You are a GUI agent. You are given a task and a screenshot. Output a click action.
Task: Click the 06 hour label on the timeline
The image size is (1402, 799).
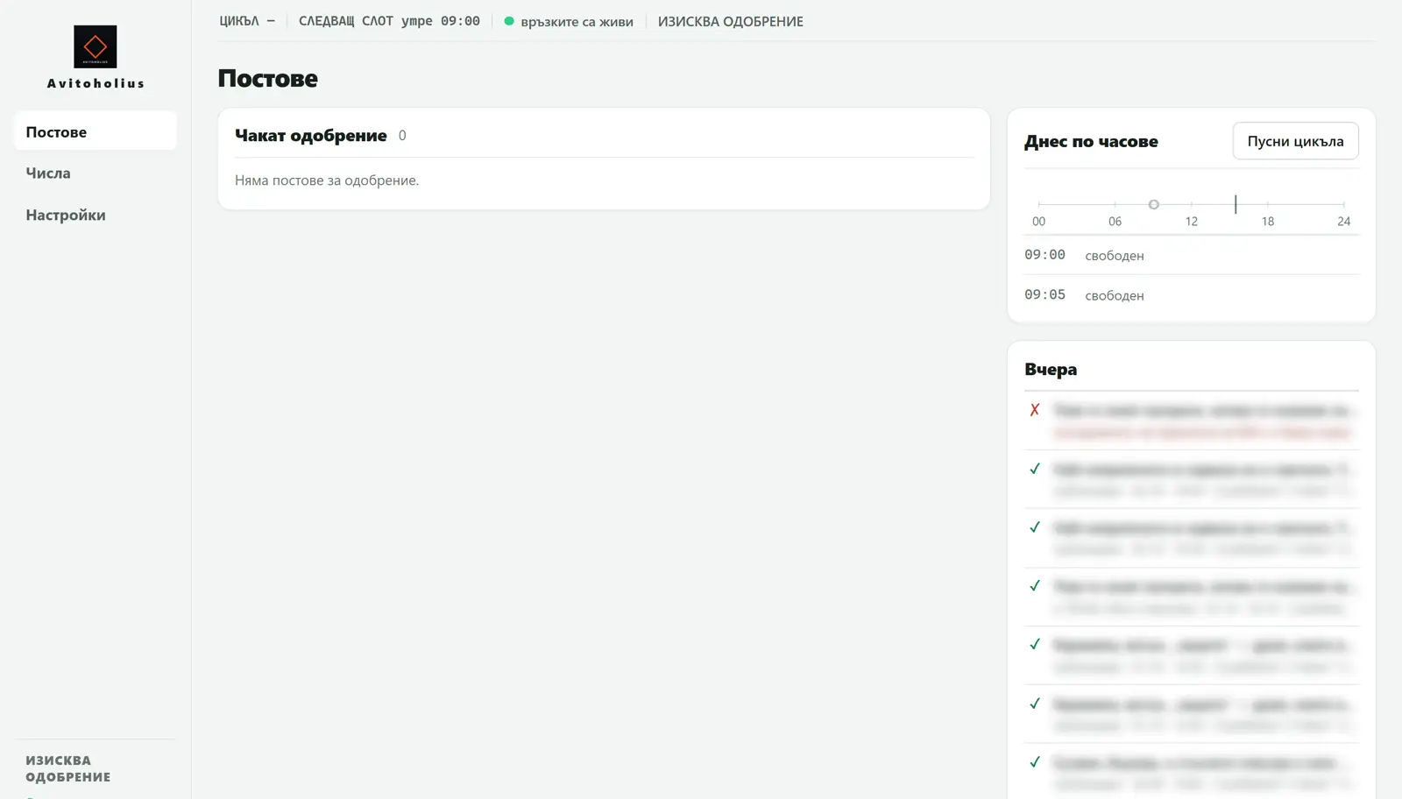coord(1115,222)
